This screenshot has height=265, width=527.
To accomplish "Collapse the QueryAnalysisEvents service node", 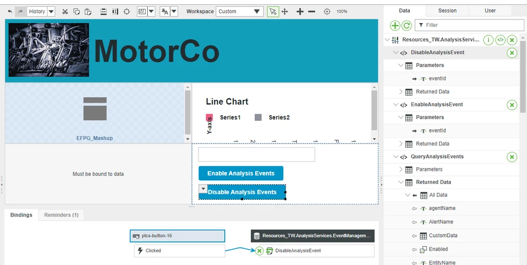I will 396,157.
